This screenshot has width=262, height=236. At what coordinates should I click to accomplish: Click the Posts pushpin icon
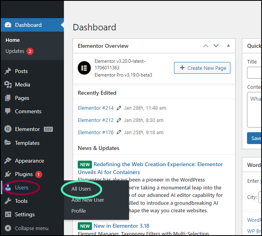[x=8, y=71]
